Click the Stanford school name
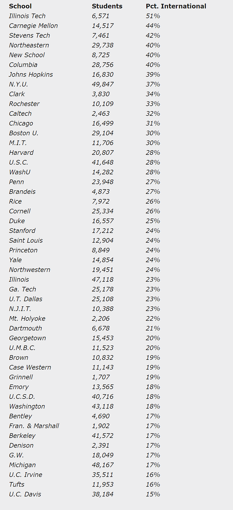The width and height of the screenshot is (233, 510). tap(22, 231)
